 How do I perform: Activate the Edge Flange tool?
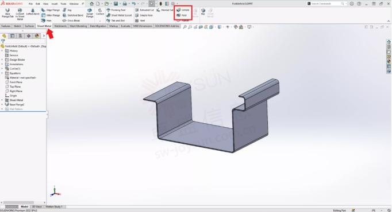pos(51,10)
